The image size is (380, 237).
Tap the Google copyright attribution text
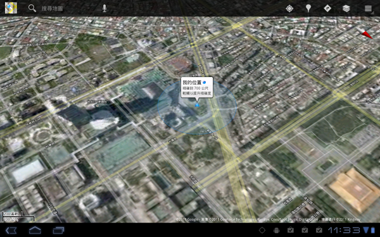click(x=268, y=219)
